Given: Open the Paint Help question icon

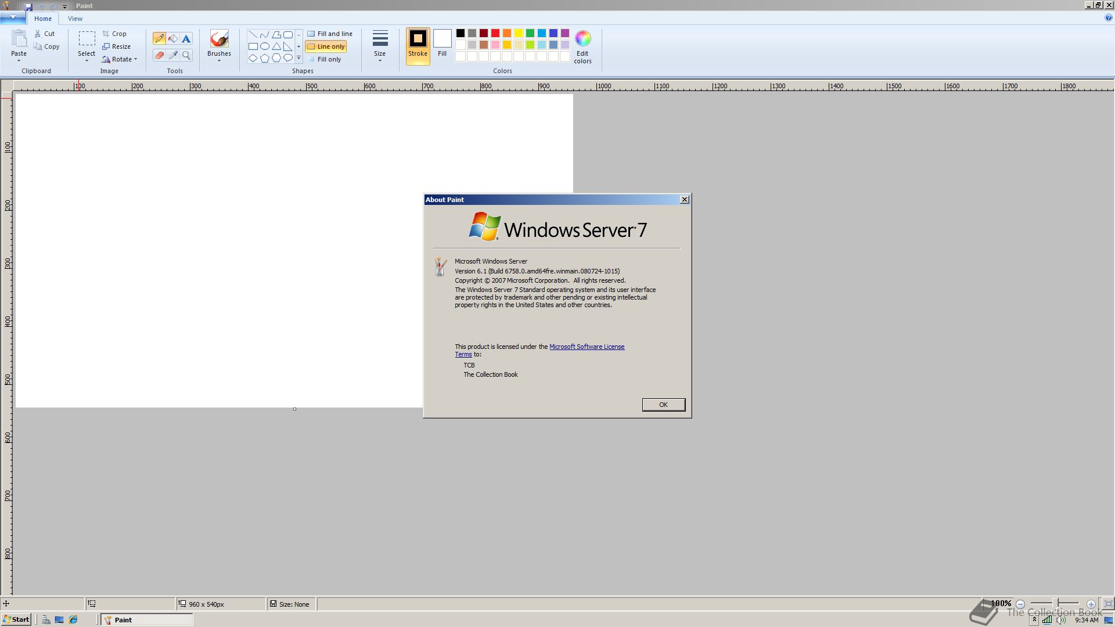Looking at the screenshot, I should pyautogui.click(x=1108, y=18).
